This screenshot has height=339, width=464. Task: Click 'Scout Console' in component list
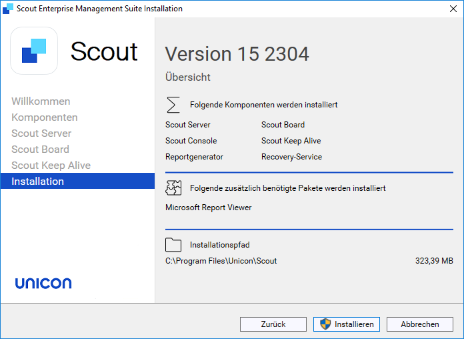point(191,141)
